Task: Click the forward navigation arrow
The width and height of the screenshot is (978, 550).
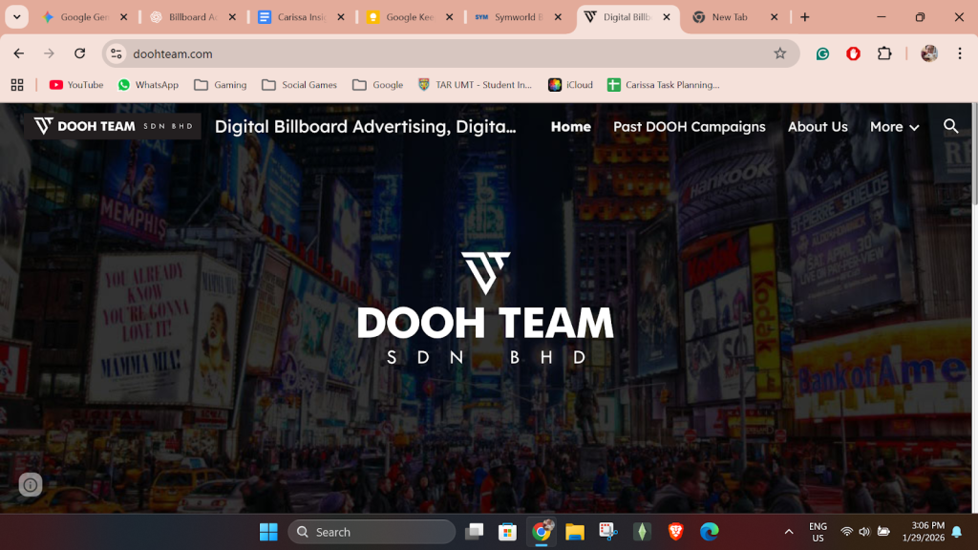Action: pos(50,53)
